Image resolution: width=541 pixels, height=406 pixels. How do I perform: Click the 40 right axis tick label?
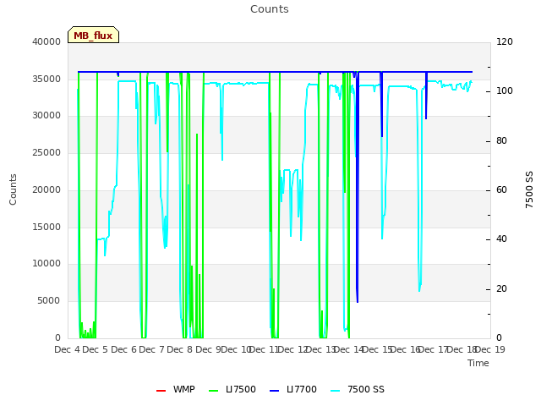(x=501, y=239)
